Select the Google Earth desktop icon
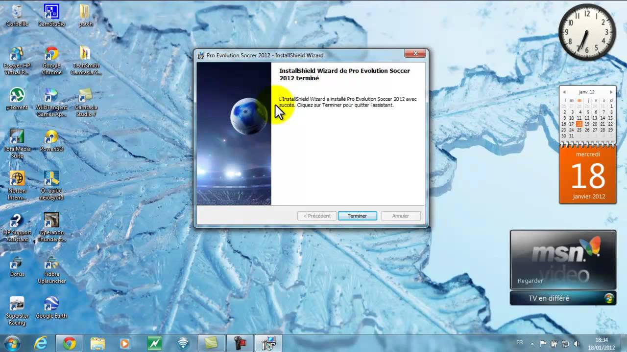627x352 pixels. coord(51,308)
